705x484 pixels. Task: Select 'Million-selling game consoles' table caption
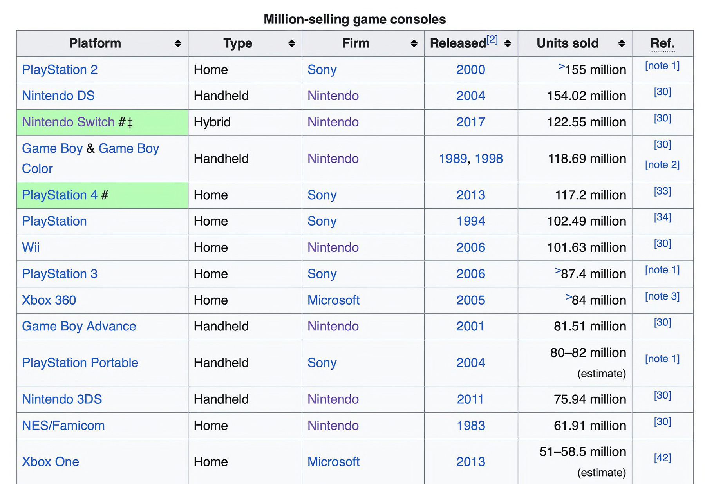[354, 19]
